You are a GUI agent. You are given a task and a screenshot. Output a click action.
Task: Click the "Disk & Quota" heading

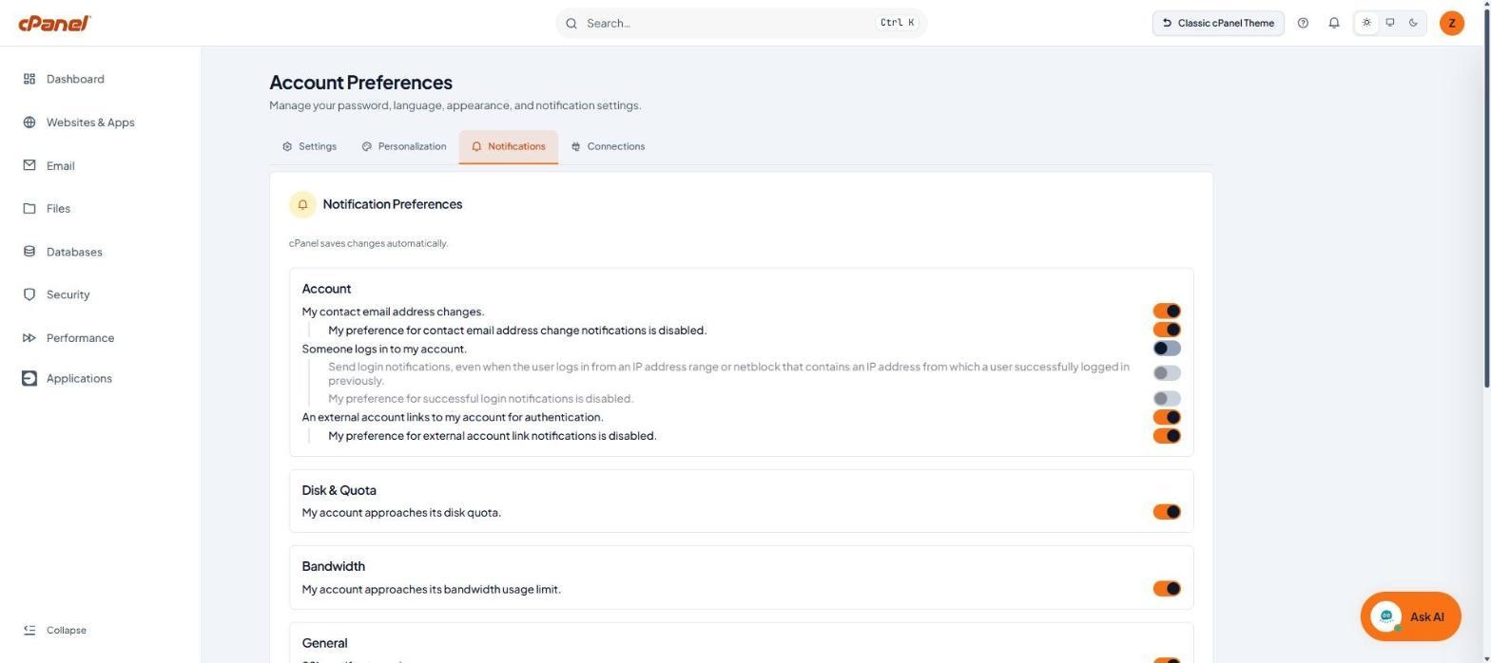click(x=339, y=490)
